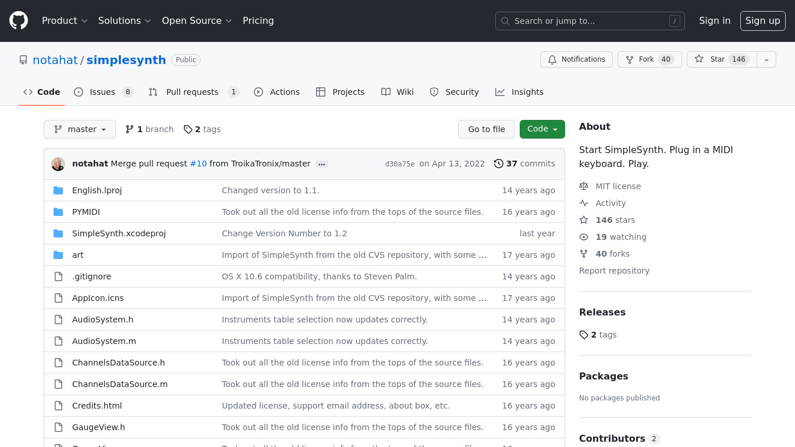View the 146 stars link
Screen dimensions: 795x447
pos(607,220)
